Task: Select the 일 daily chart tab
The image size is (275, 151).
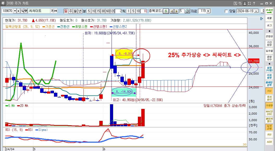Action: [x=66, y=11]
